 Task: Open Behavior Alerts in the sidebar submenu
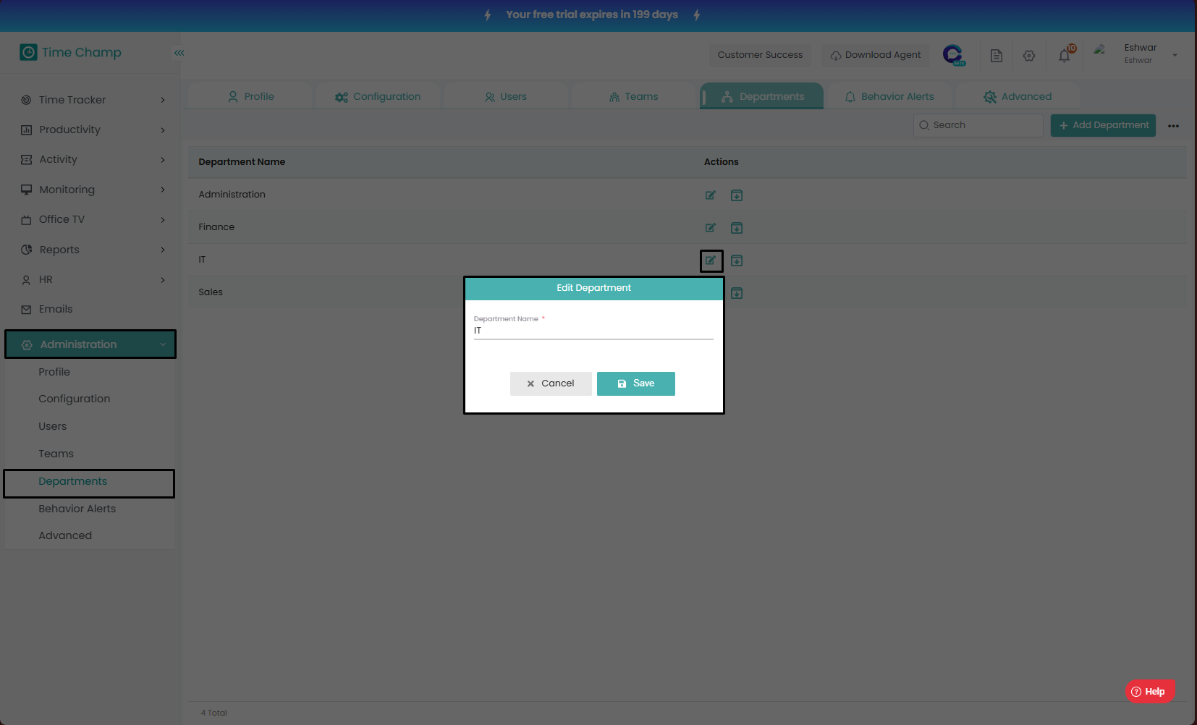pyautogui.click(x=77, y=509)
